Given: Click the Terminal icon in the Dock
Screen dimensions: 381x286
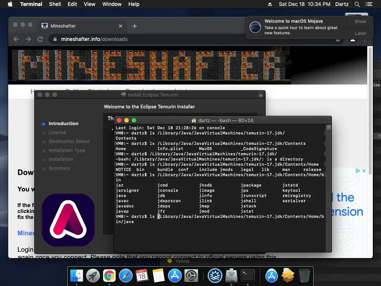Looking at the screenshot, I should (247, 276).
